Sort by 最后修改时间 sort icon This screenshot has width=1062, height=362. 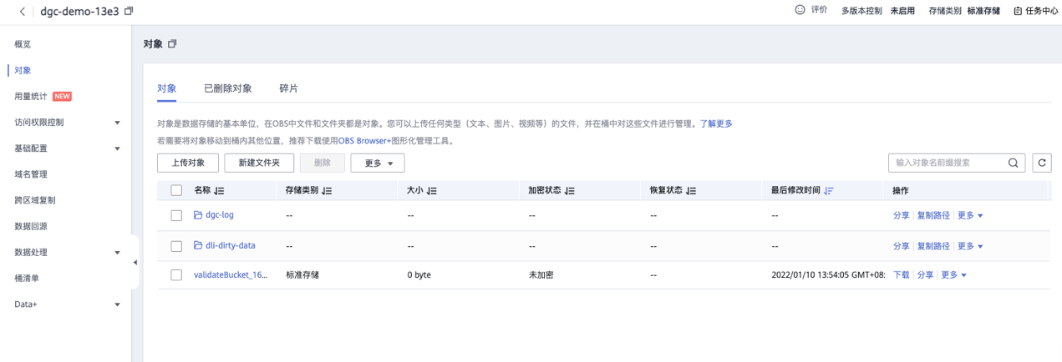tap(829, 191)
